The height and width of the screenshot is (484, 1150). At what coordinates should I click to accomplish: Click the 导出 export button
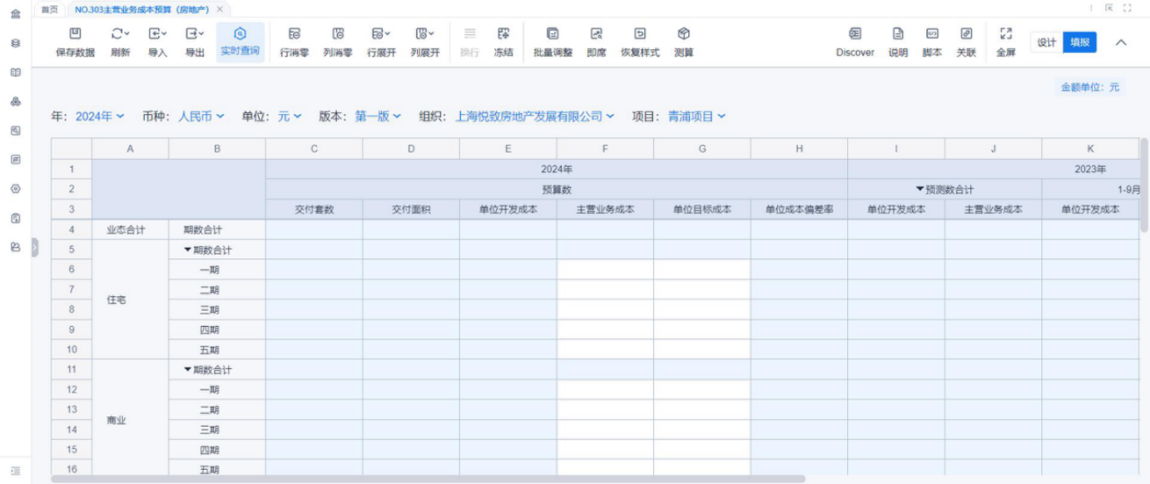click(x=195, y=42)
